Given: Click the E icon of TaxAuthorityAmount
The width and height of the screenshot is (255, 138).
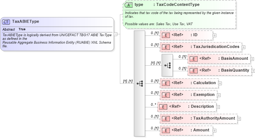Looking at the screenshot, I should [x=166, y=119].
